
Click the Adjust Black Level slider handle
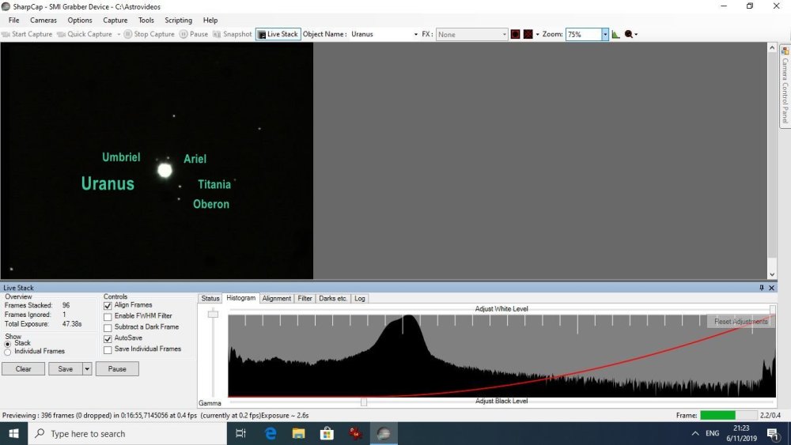(x=364, y=402)
